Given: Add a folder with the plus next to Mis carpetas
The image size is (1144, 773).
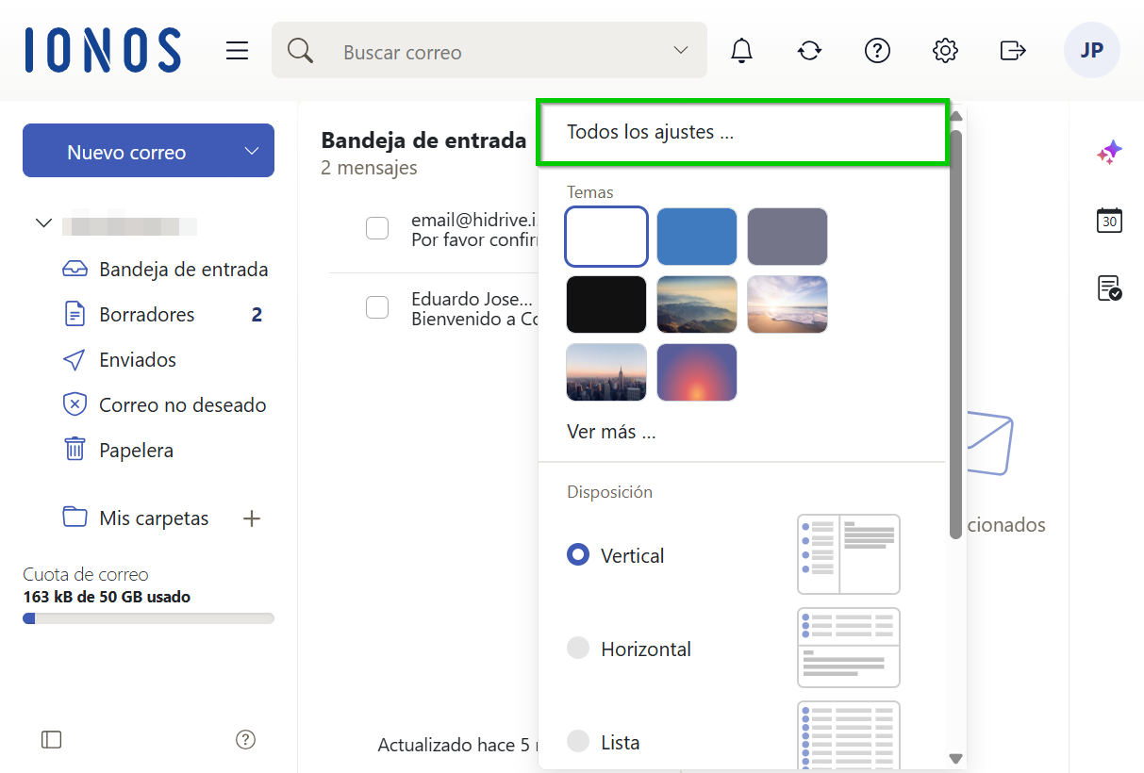Looking at the screenshot, I should pos(251,518).
